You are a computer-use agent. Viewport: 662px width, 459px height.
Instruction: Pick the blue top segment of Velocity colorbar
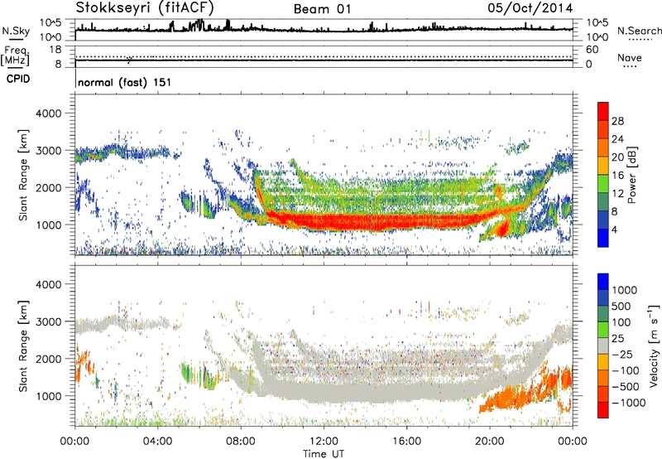603,282
